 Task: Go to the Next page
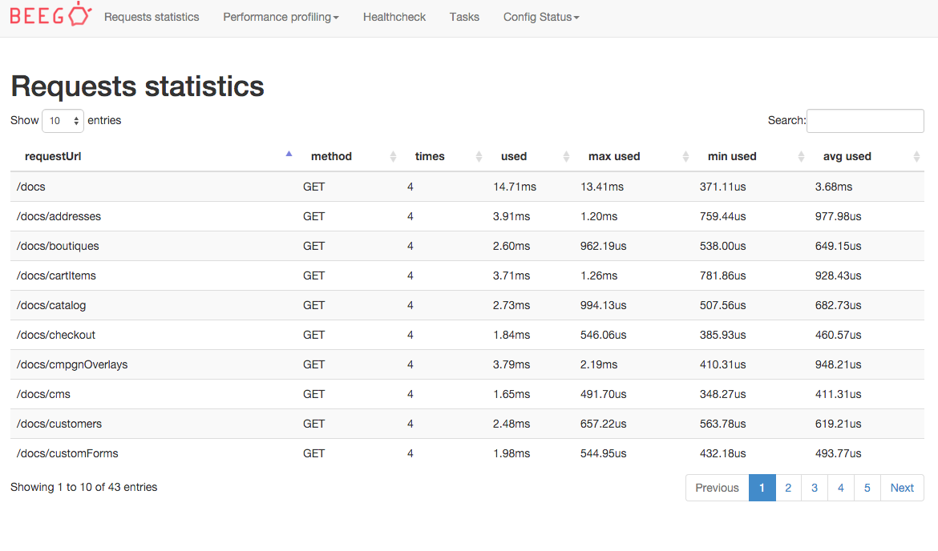(902, 488)
